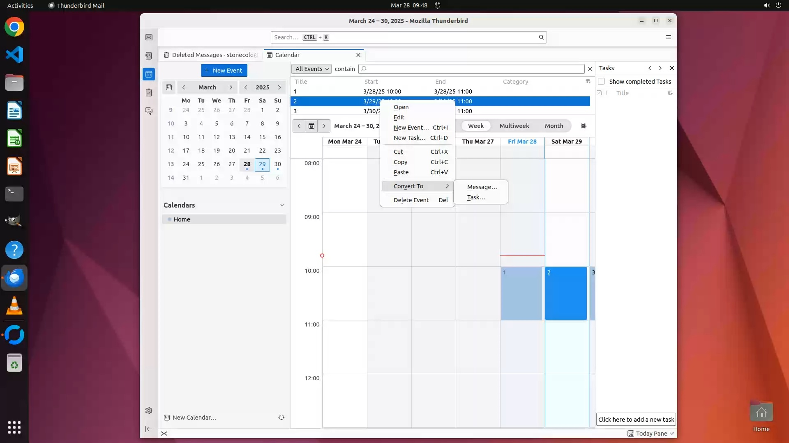Open the Address Book sidebar icon

[x=149, y=56]
